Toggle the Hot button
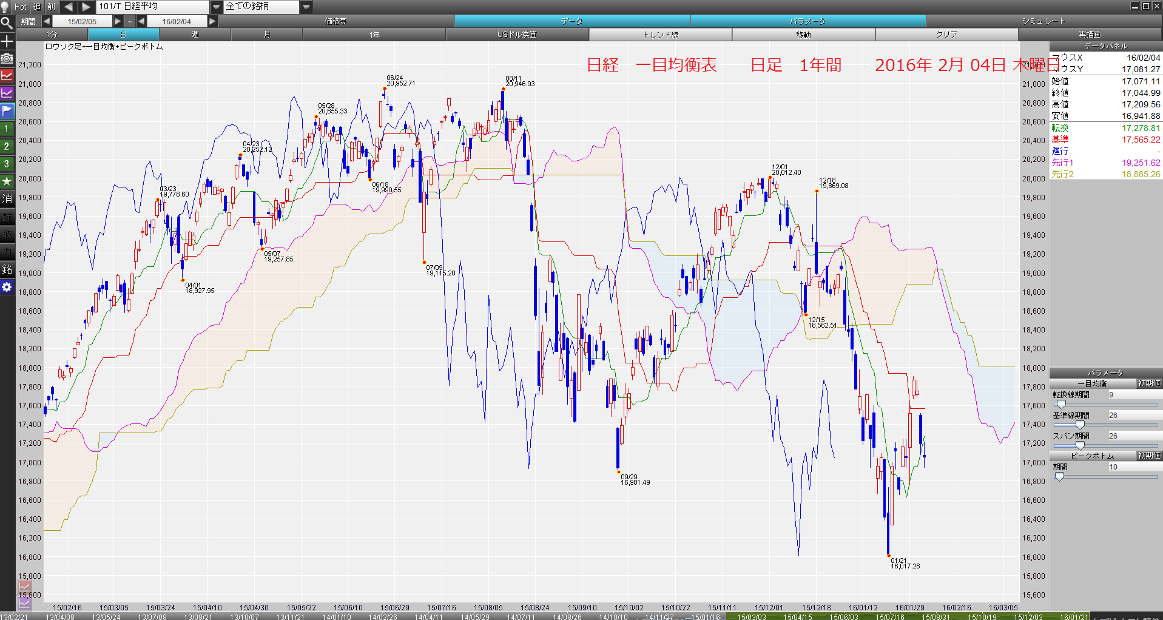The image size is (1163, 620). pos(21,7)
